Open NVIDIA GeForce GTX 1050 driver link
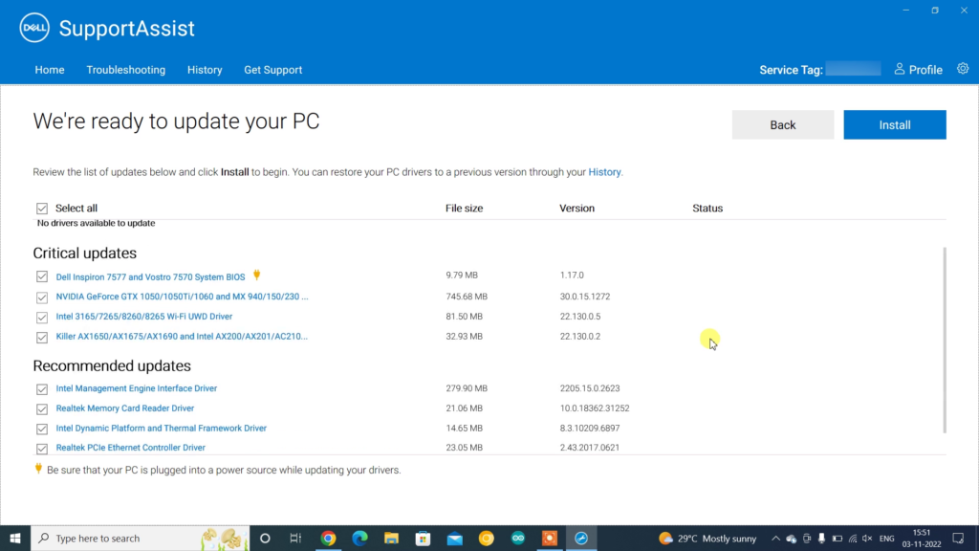The width and height of the screenshot is (979, 551). coord(182,297)
